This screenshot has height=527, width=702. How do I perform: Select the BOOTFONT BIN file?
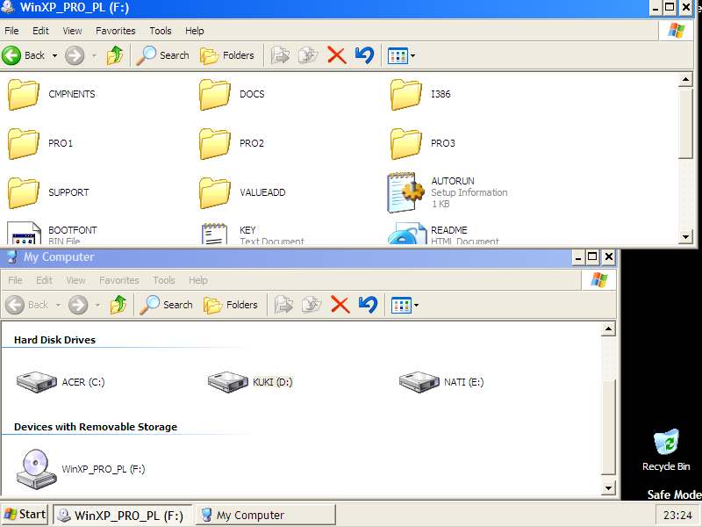(53, 234)
